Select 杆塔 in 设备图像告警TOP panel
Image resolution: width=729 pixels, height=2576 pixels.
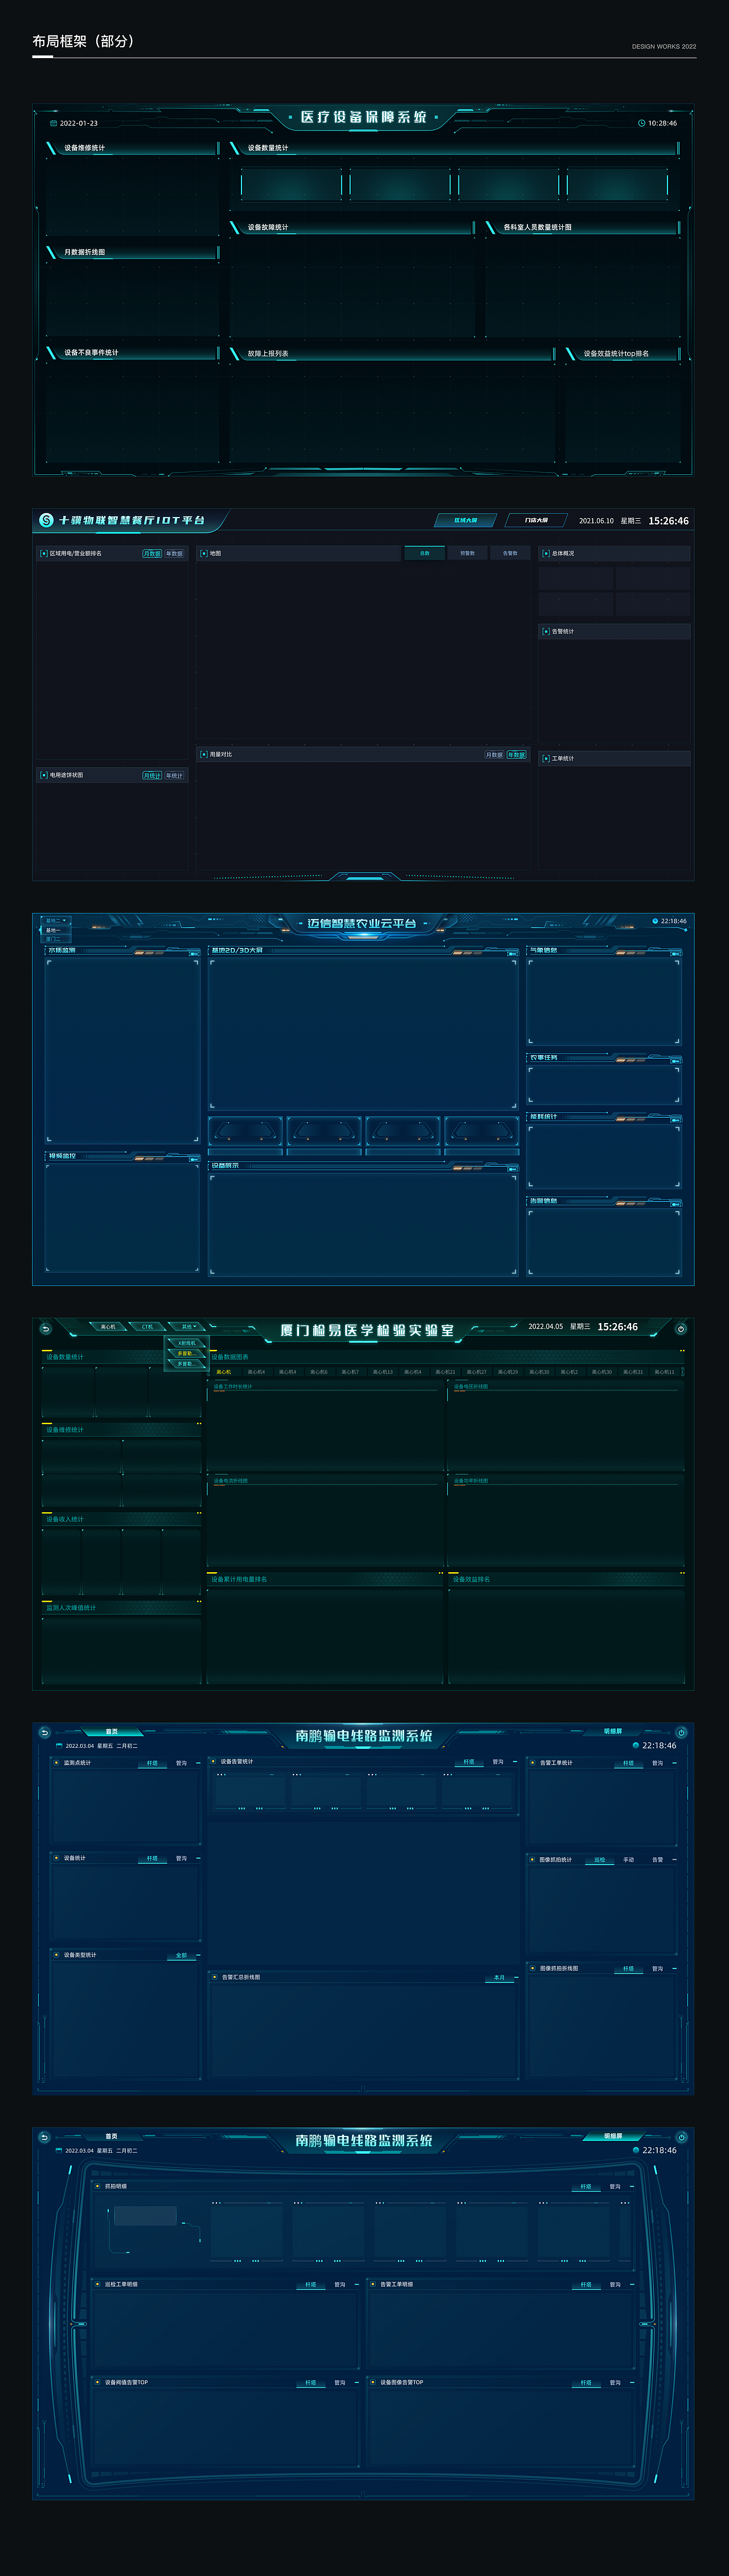[x=586, y=2383]
